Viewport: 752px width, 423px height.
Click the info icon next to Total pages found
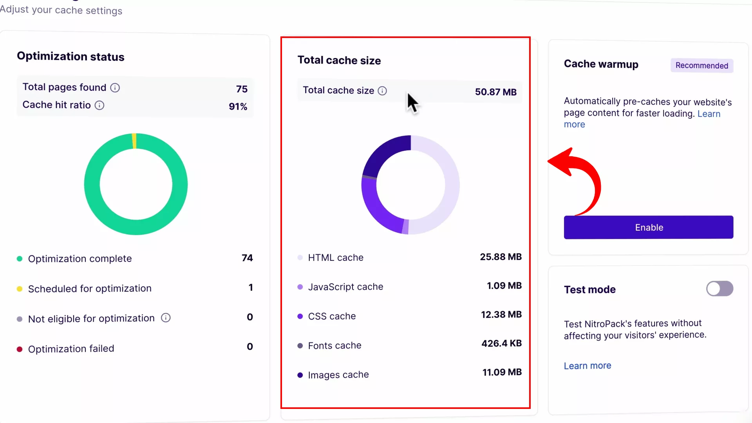(115, 88)
